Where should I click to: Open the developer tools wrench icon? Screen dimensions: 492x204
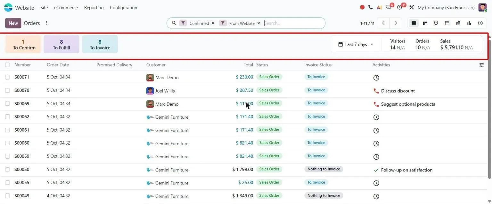click(412, 7)
